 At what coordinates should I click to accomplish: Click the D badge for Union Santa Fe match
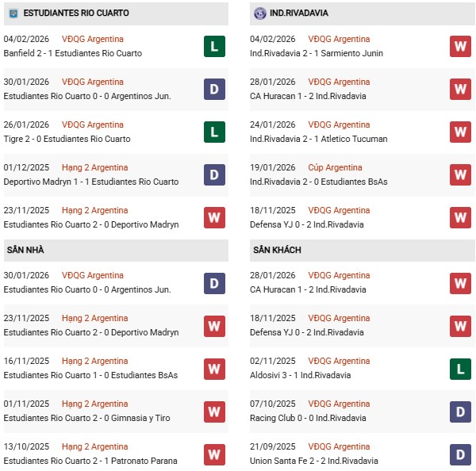click(460, 454)
